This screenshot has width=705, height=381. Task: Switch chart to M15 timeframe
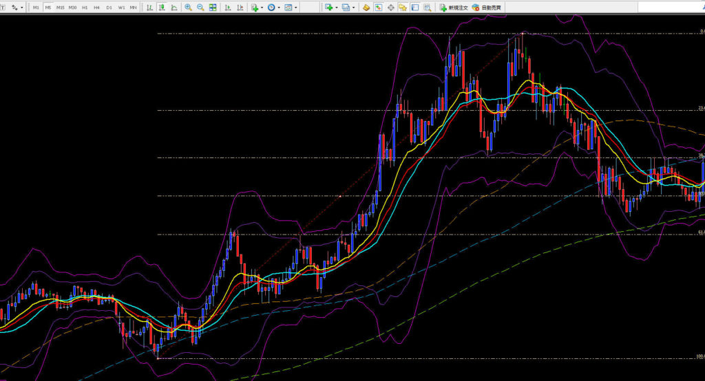pos(61,8)
